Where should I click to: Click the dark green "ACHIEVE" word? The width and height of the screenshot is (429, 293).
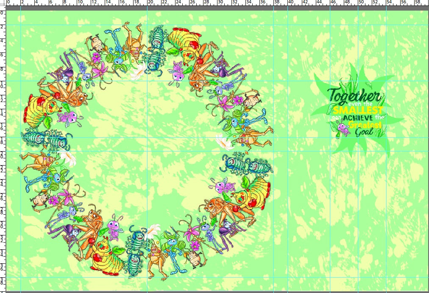358,117
